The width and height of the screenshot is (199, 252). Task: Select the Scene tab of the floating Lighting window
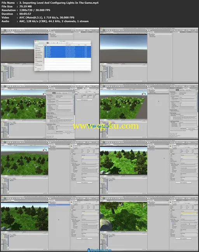(54, 93)
